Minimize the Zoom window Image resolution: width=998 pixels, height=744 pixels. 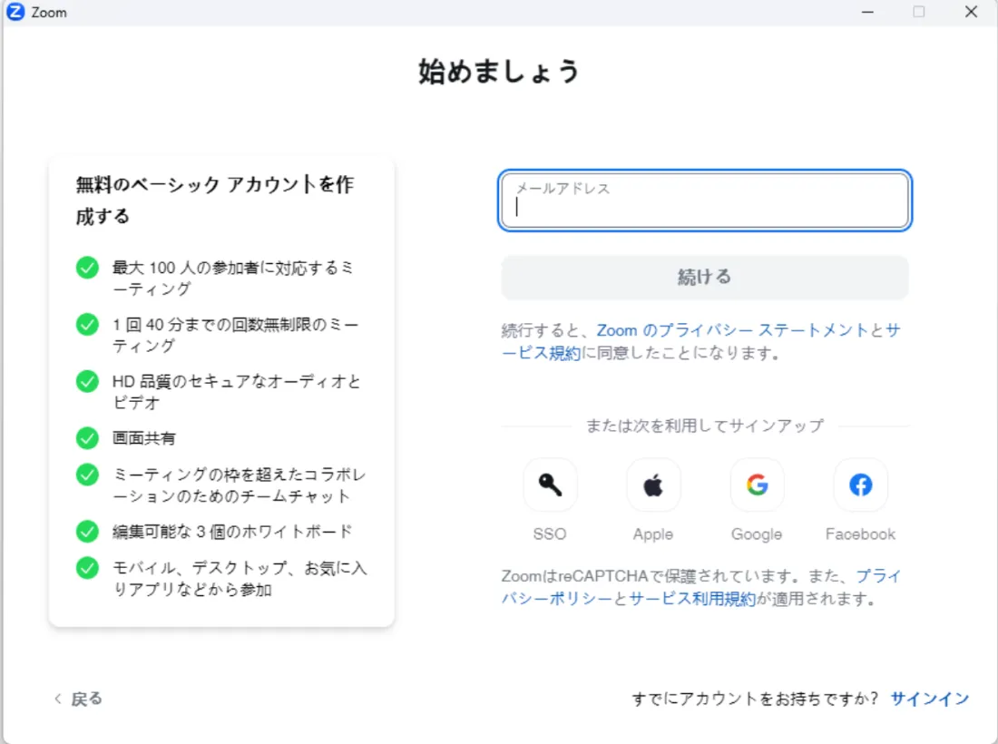[867, 13]
